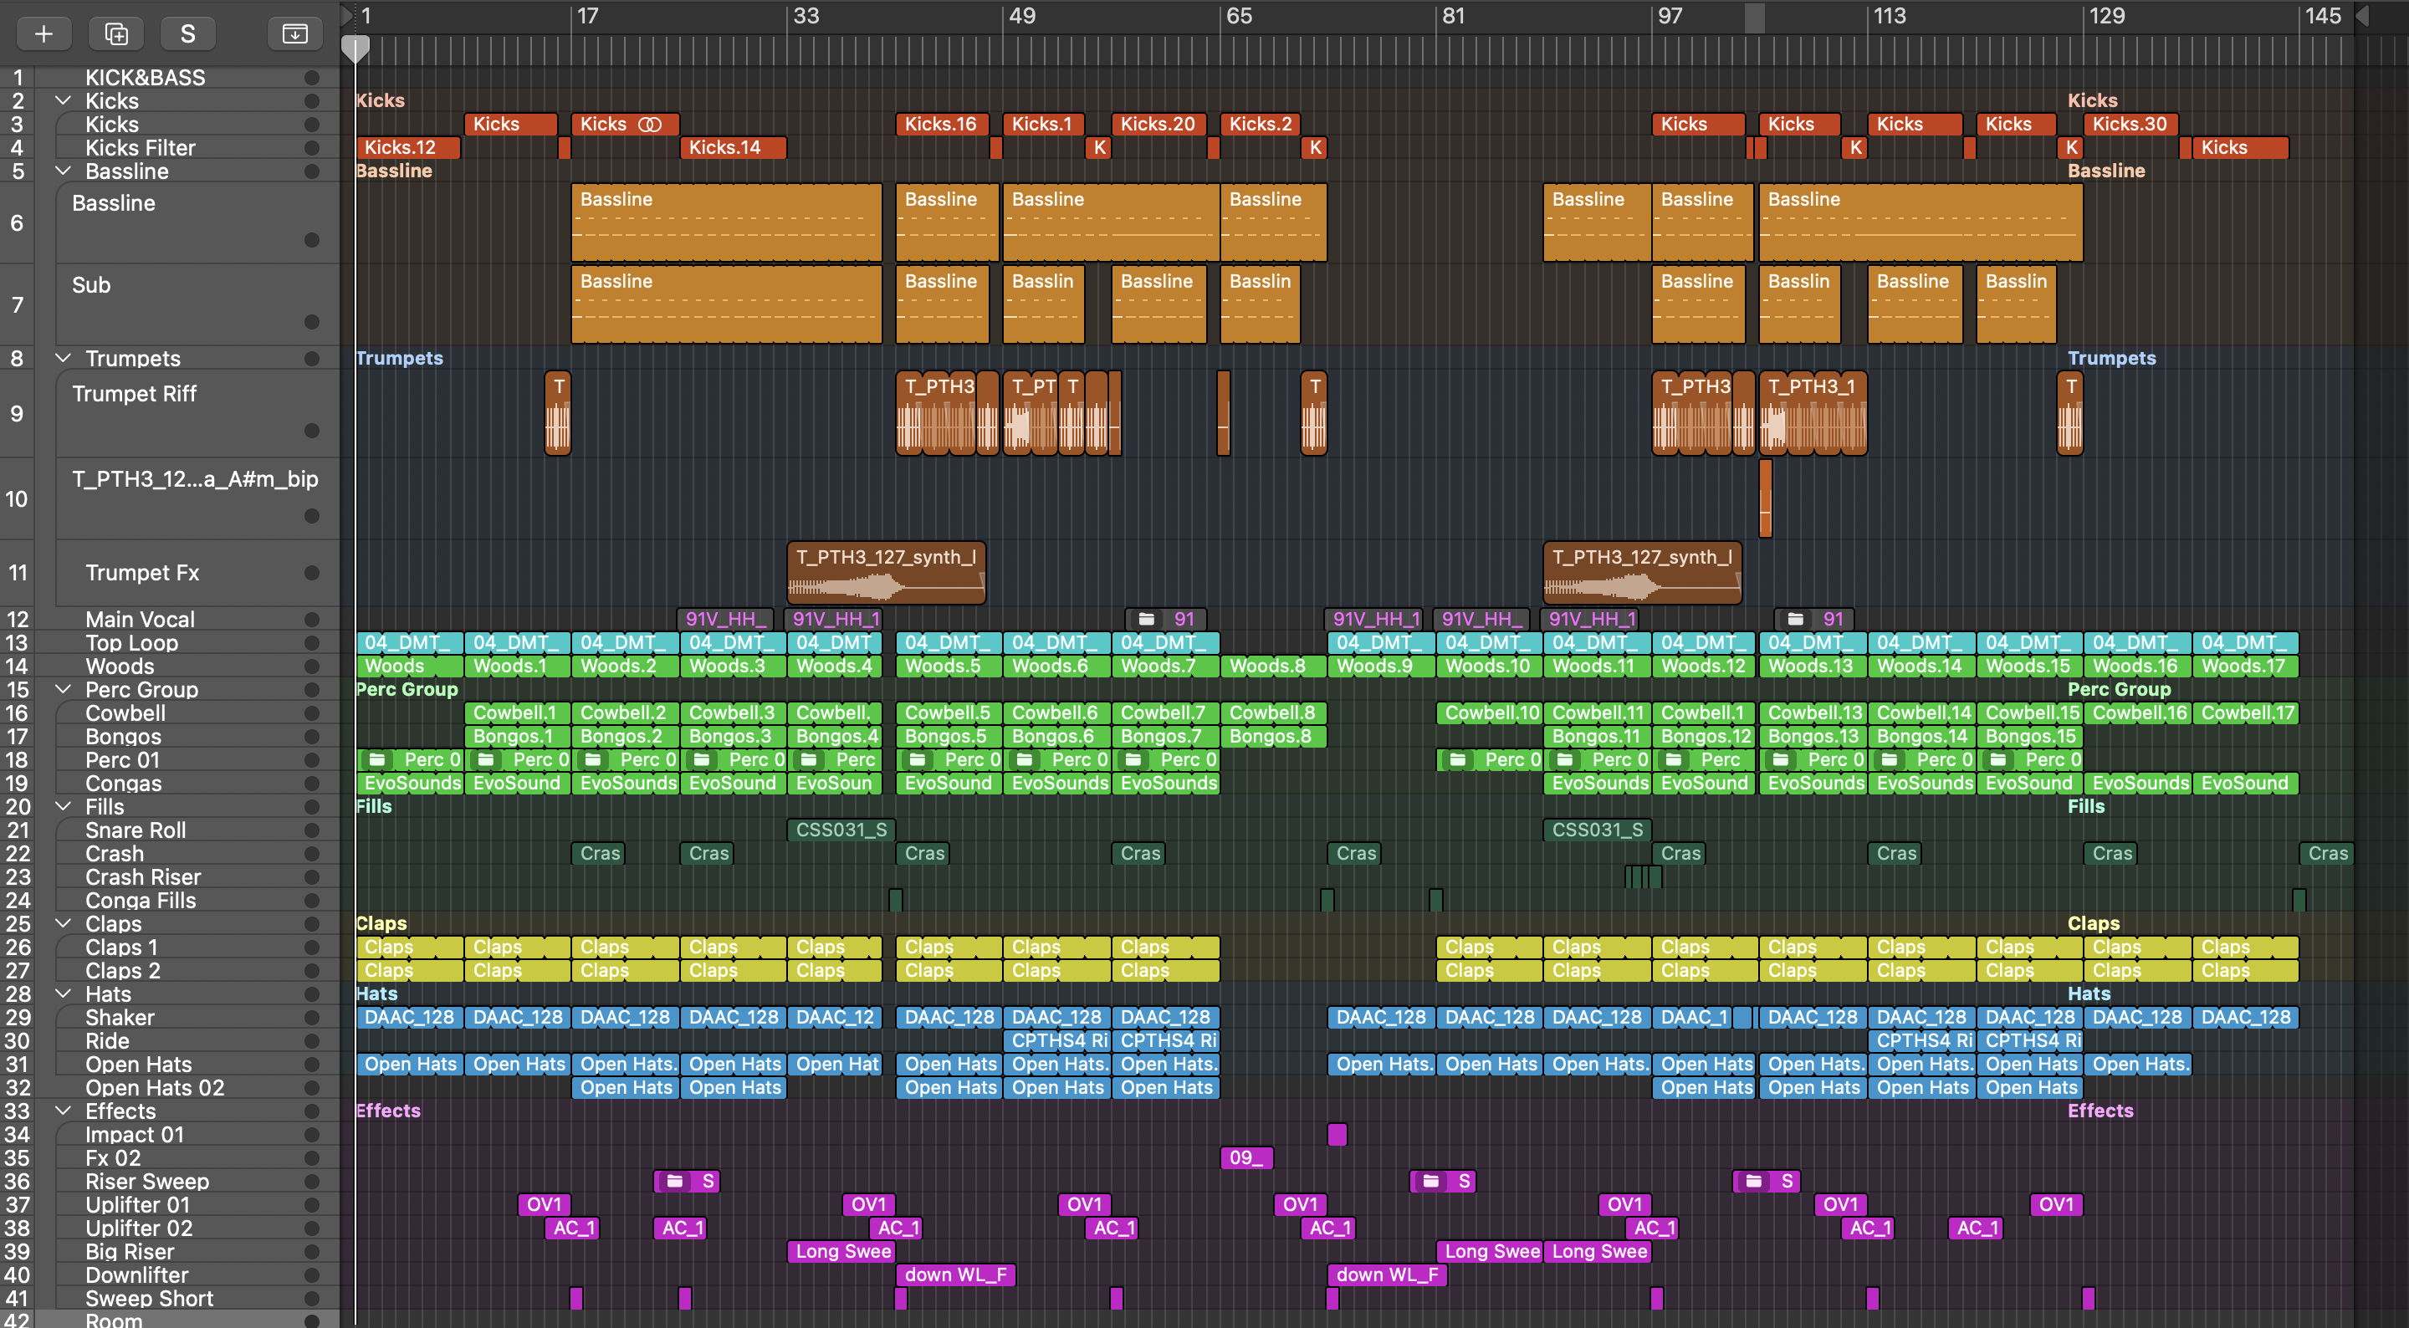
Task: Select the T_PTH3_12 bip region on track 10
Action: click(x=1766, y=498)
